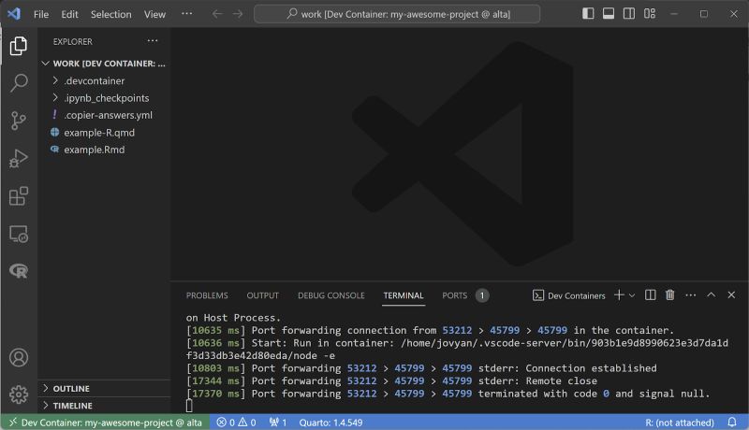Open the Run and Debug view

click(x=19, y=158)
